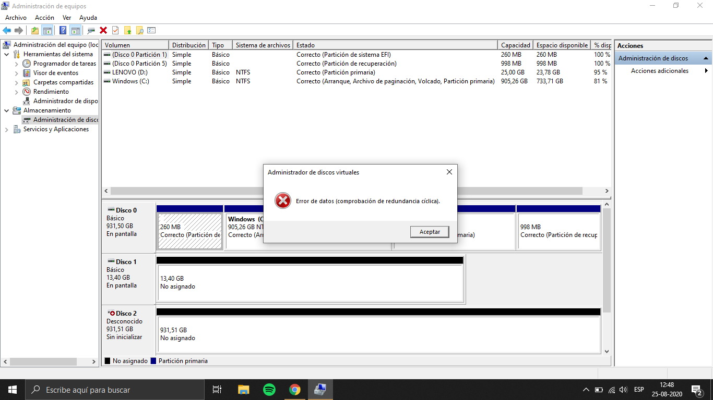Viewport: 713px width, 400px height.
Task: Toggle the show/hide console tree icon
Action: (x=47, y=30)
